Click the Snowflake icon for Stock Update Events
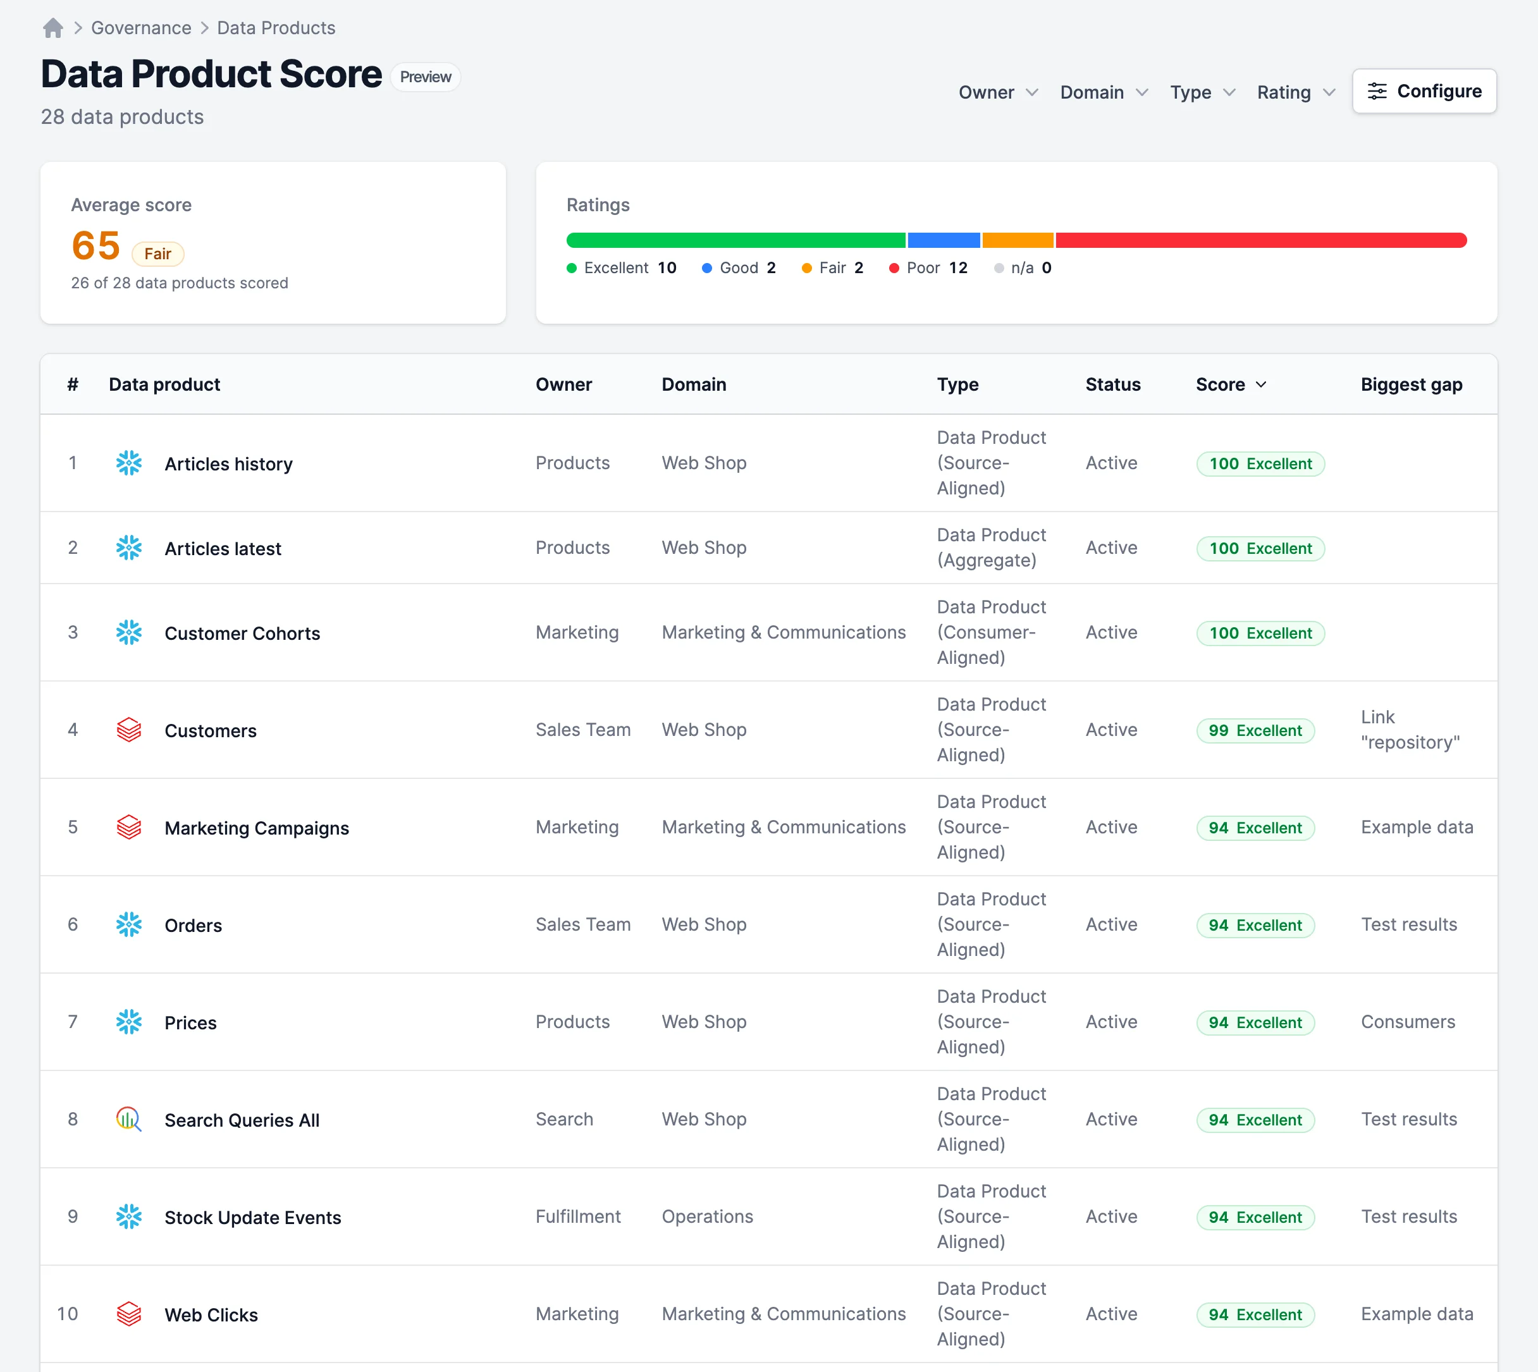1538x1372 pixels. (x=129, y=1216)
